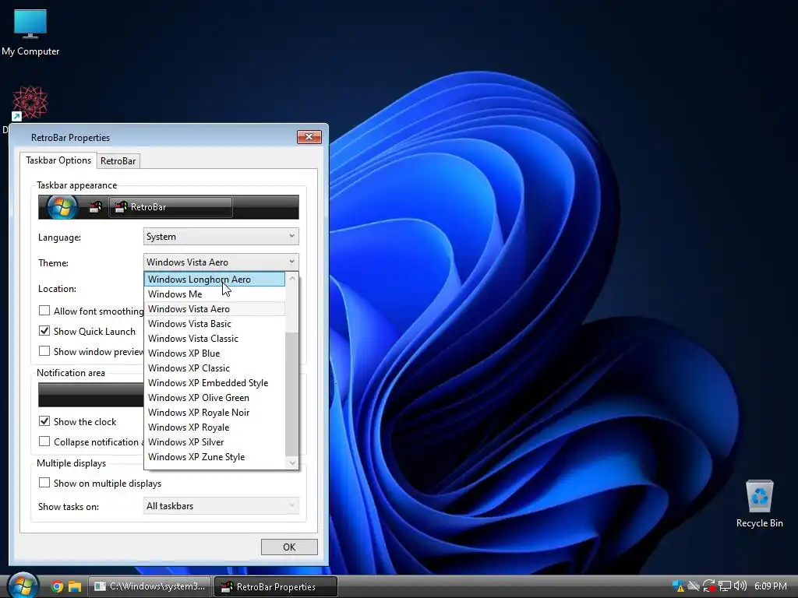Click the theme list scroll-down arrow
798x598 pixels.
point(292,463)
